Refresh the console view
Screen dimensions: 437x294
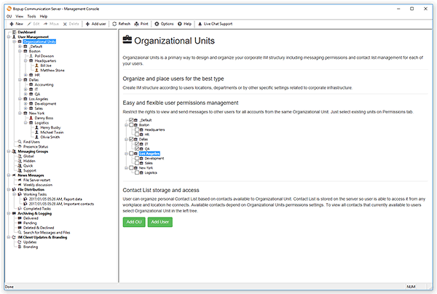click(122, 23)
